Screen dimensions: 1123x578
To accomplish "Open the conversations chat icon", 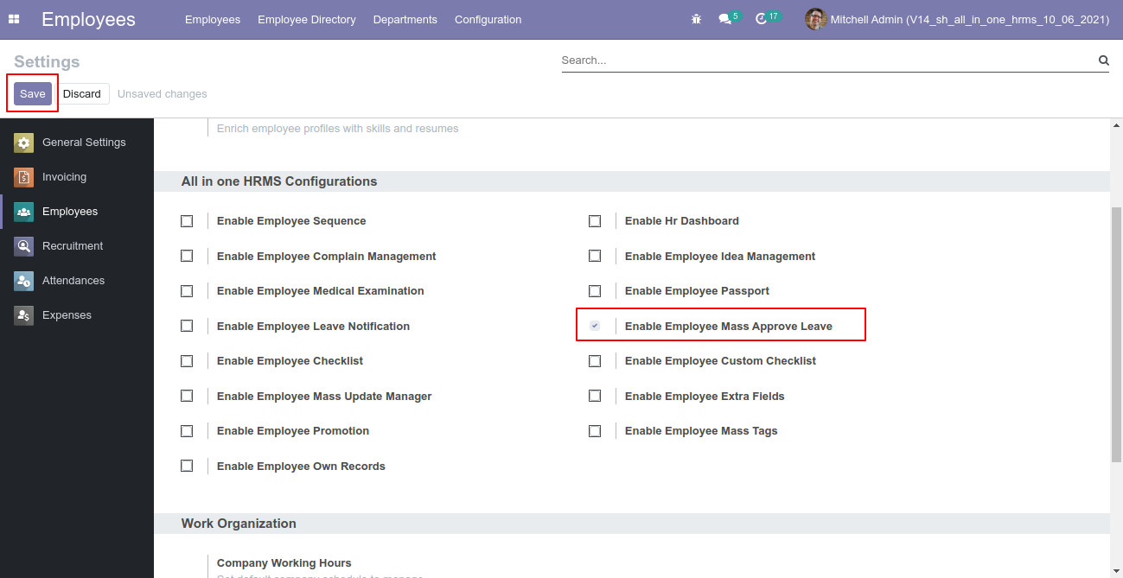I will pyautogui.click(x=724, y=19).
